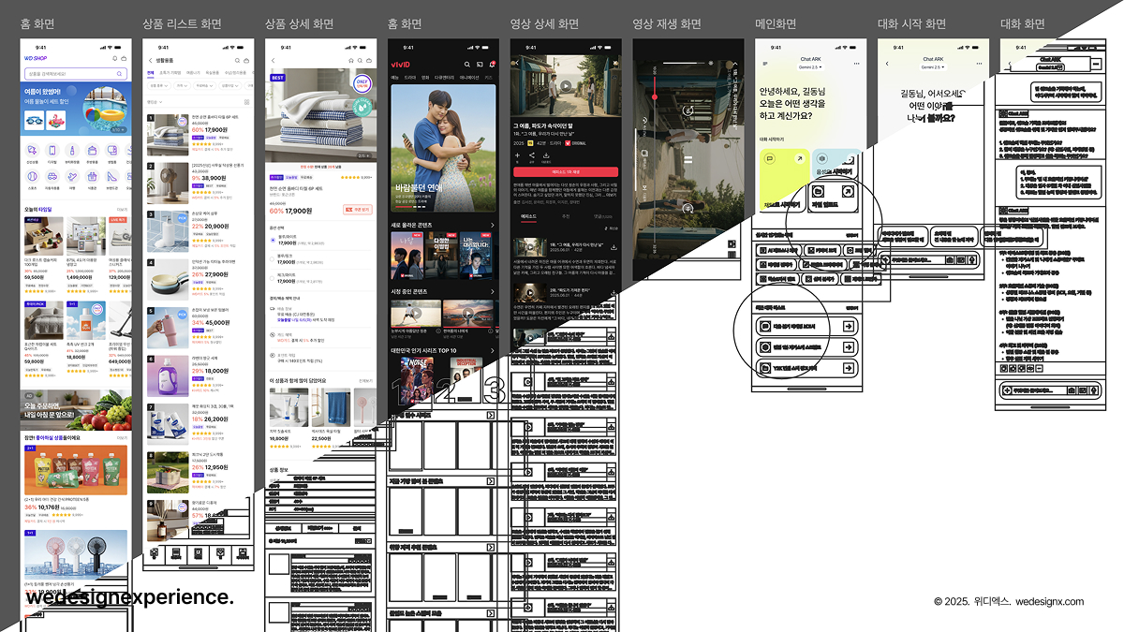Click the brightness slider on playback screen

(x=684, y=63)
